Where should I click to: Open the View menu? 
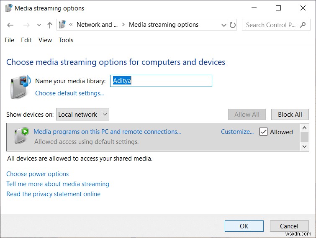pyautogui.click(x=45, y=40)
